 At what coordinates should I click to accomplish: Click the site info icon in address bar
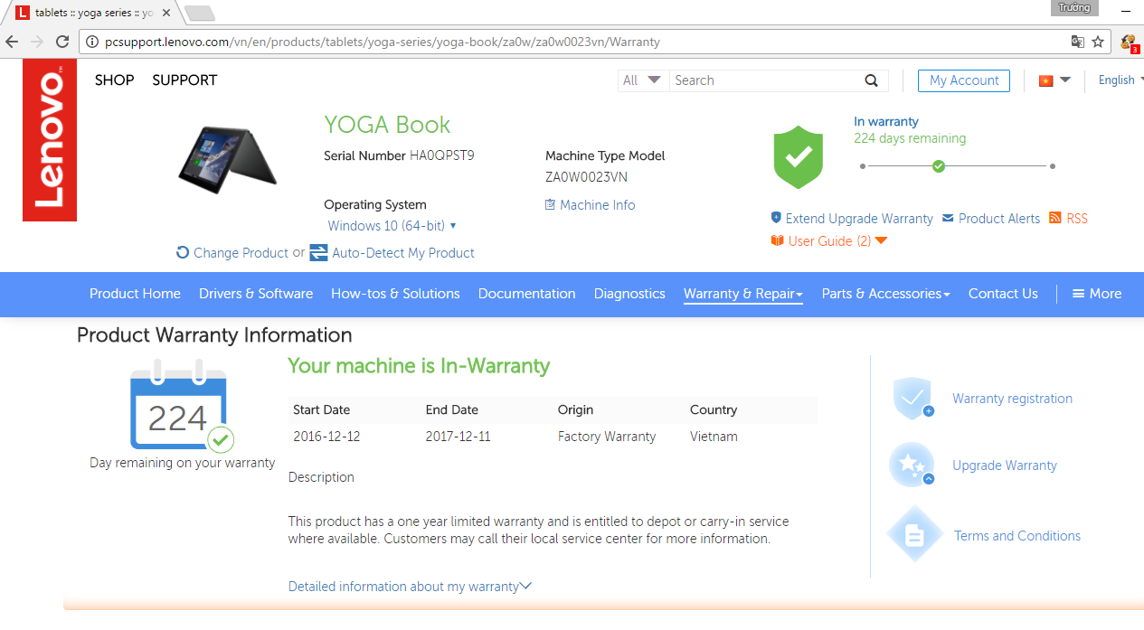click(90, 42)
